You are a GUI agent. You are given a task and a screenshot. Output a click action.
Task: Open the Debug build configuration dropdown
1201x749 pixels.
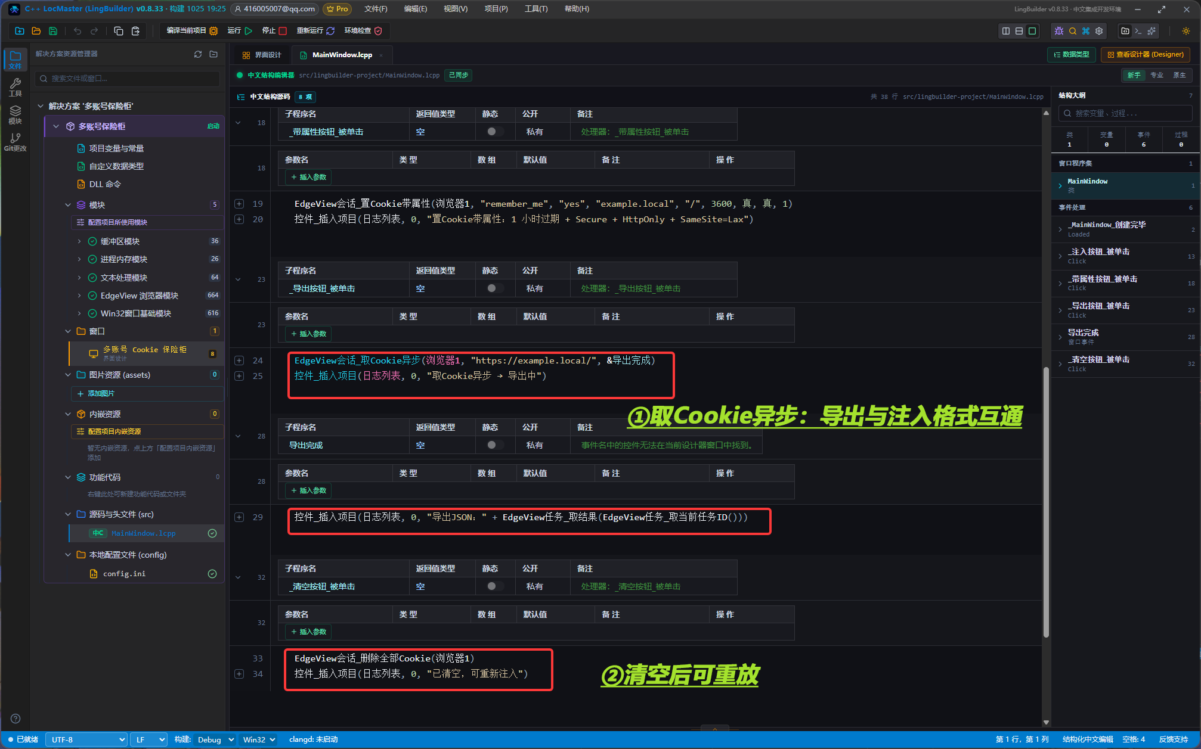pyautogui.click(x=215, y=739)
